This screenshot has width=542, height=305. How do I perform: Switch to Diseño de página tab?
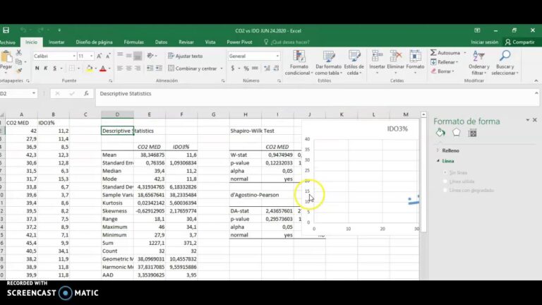tap(94, 42)
